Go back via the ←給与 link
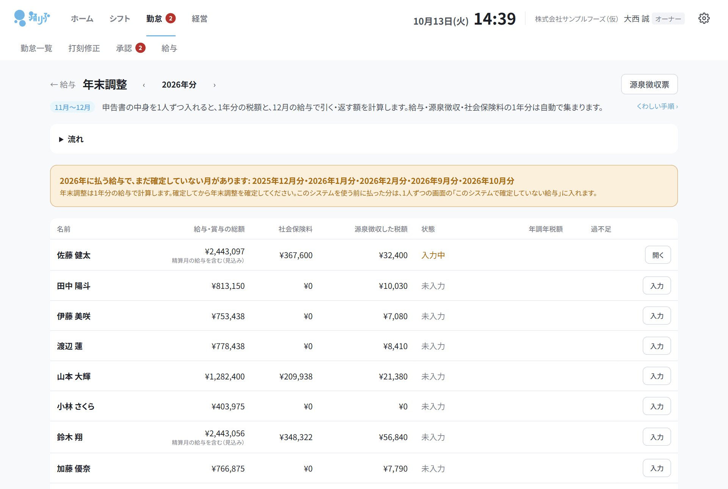This screenshot has height=489, width=728. 63,85
